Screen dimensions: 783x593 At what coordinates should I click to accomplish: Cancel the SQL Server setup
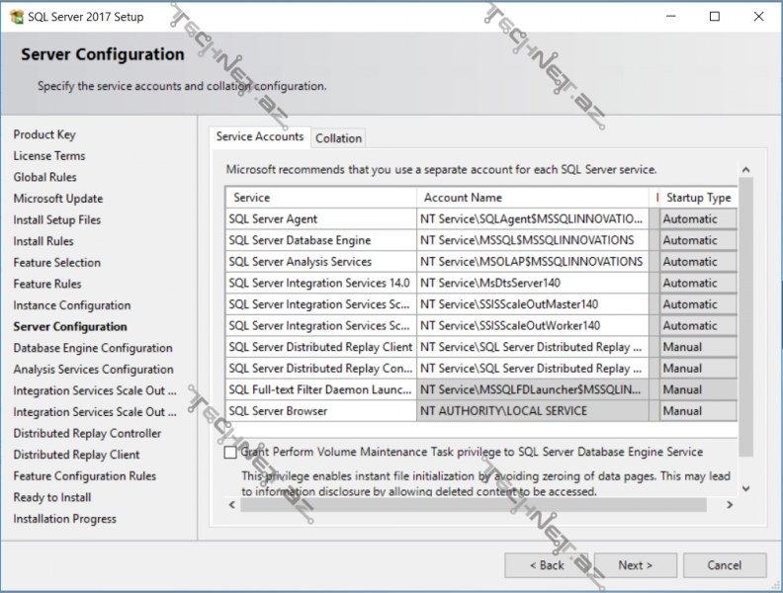pyautogui.click(x=724, y=565)
